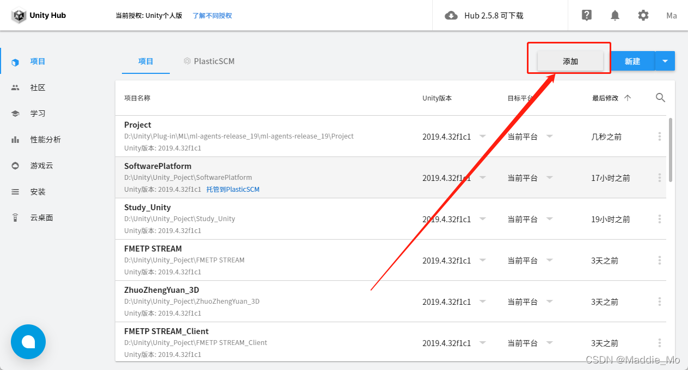688x370 pixels.
Task: Sort by Unity版本 column header
Action: [437, 98]
